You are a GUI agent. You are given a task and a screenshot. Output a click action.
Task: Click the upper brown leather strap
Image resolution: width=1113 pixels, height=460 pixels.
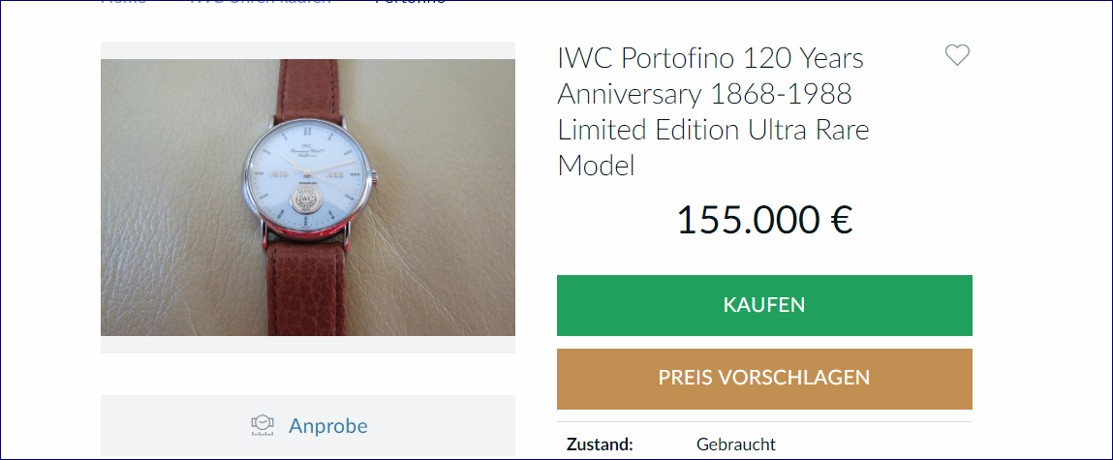[308, 87]
